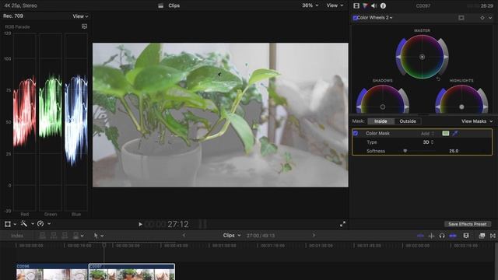This screenshot has width=498, height=280.
Task: Click the Softness value 25.0 field
Action: pos(454,151)
